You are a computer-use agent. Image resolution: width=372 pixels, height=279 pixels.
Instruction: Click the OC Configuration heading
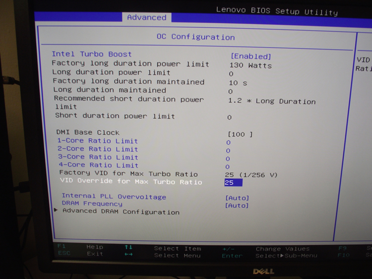(196, 37)
